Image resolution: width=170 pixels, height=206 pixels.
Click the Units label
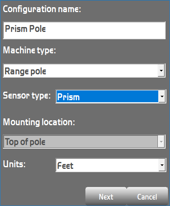(x=14, y=164)
